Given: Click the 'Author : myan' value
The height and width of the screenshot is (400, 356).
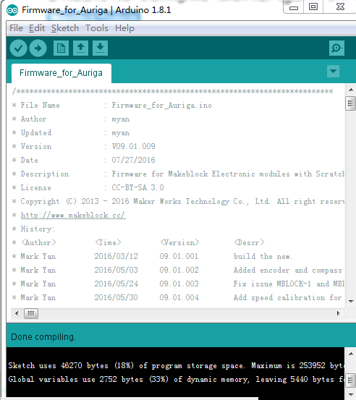Looking at the screenshot, I should (x=121, y=119).
